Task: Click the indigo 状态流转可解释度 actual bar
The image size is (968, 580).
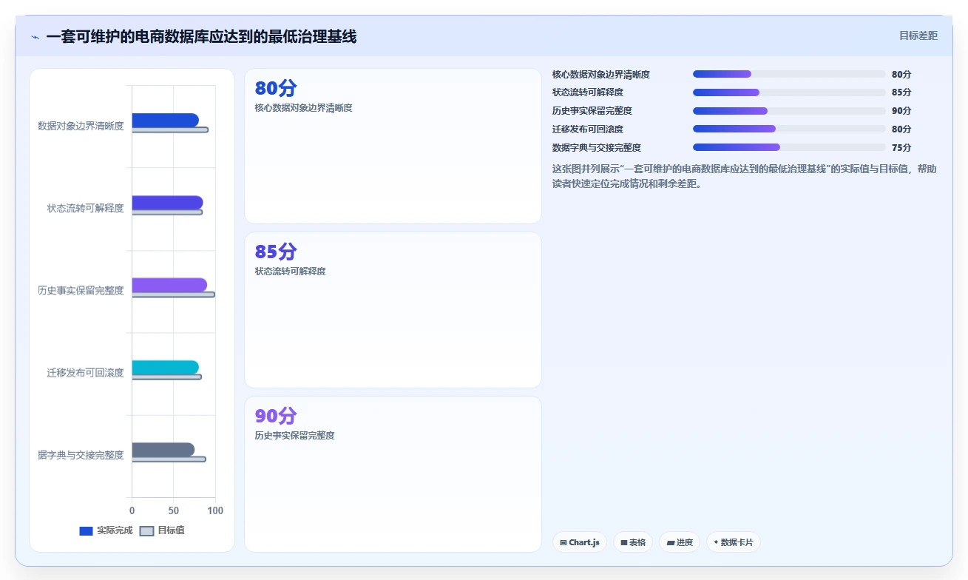Action: click(167, 203)
